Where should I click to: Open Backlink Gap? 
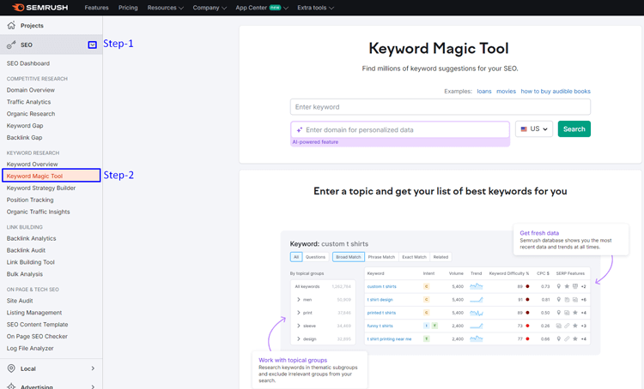[24, 138]
